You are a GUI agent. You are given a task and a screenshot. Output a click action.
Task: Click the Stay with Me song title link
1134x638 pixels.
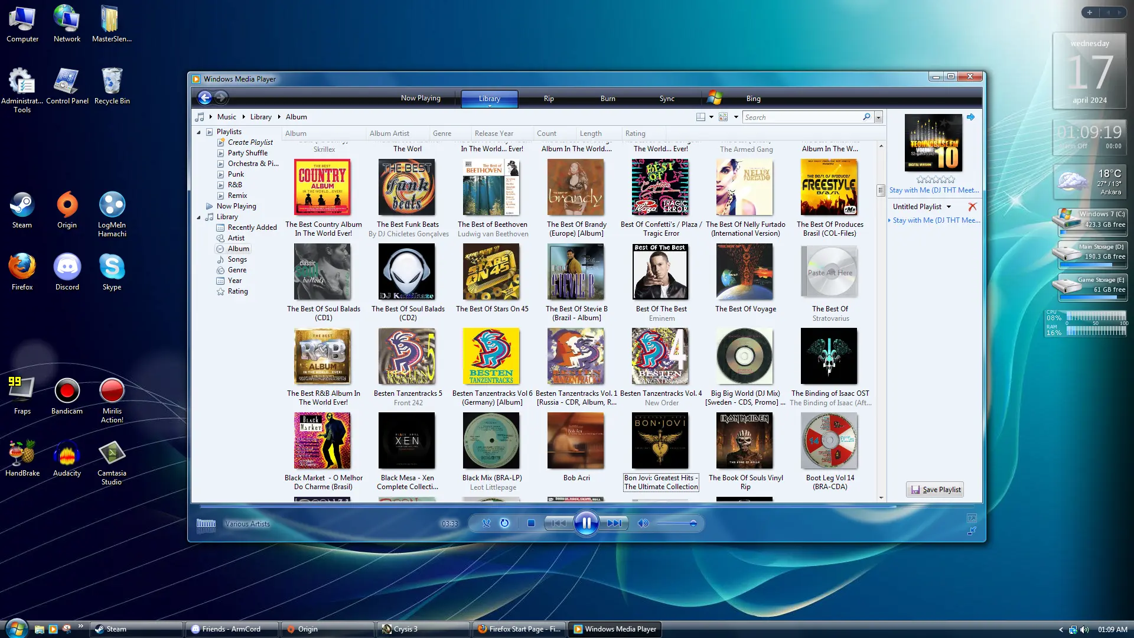point(934,190)
